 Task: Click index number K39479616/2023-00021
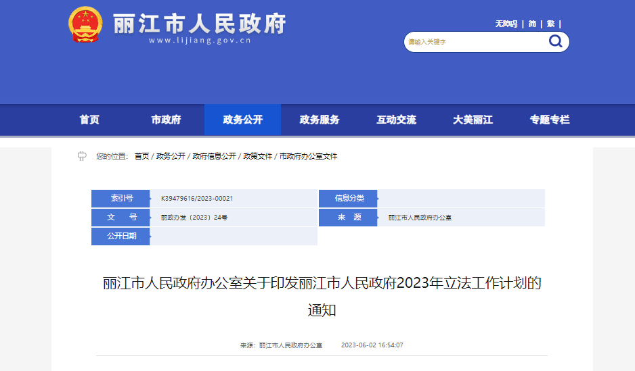pos(197,199)
